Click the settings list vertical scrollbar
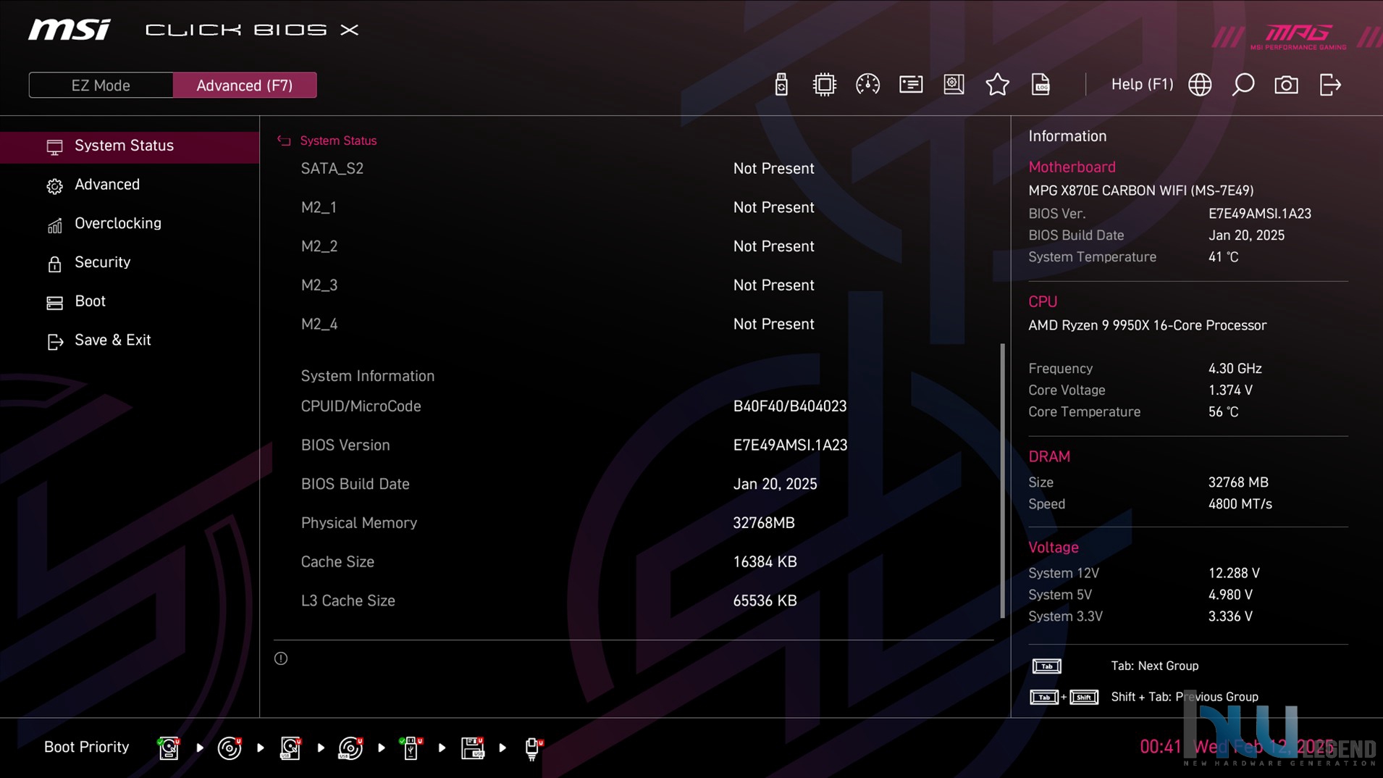The image size is (1383, 778). click(x=1002, y=480)
